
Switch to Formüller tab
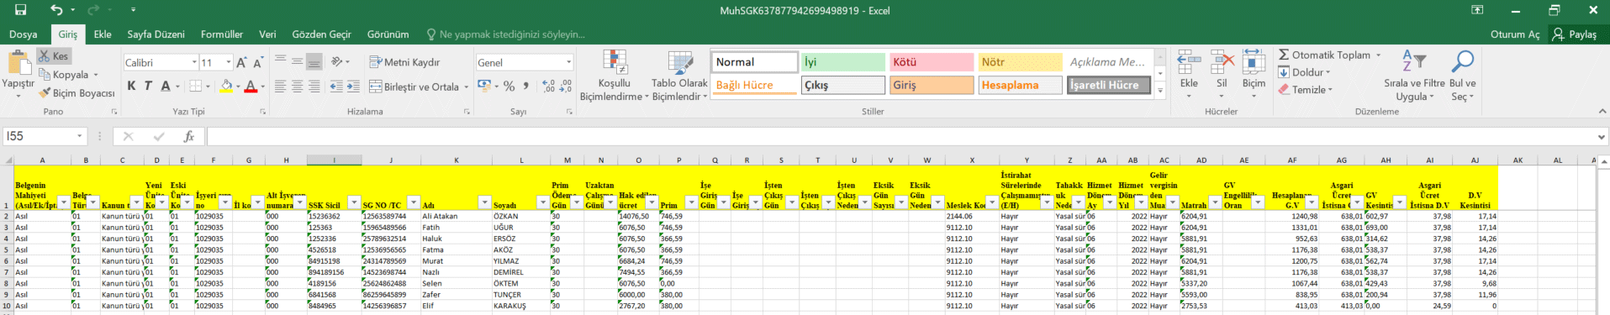(222, 34)
